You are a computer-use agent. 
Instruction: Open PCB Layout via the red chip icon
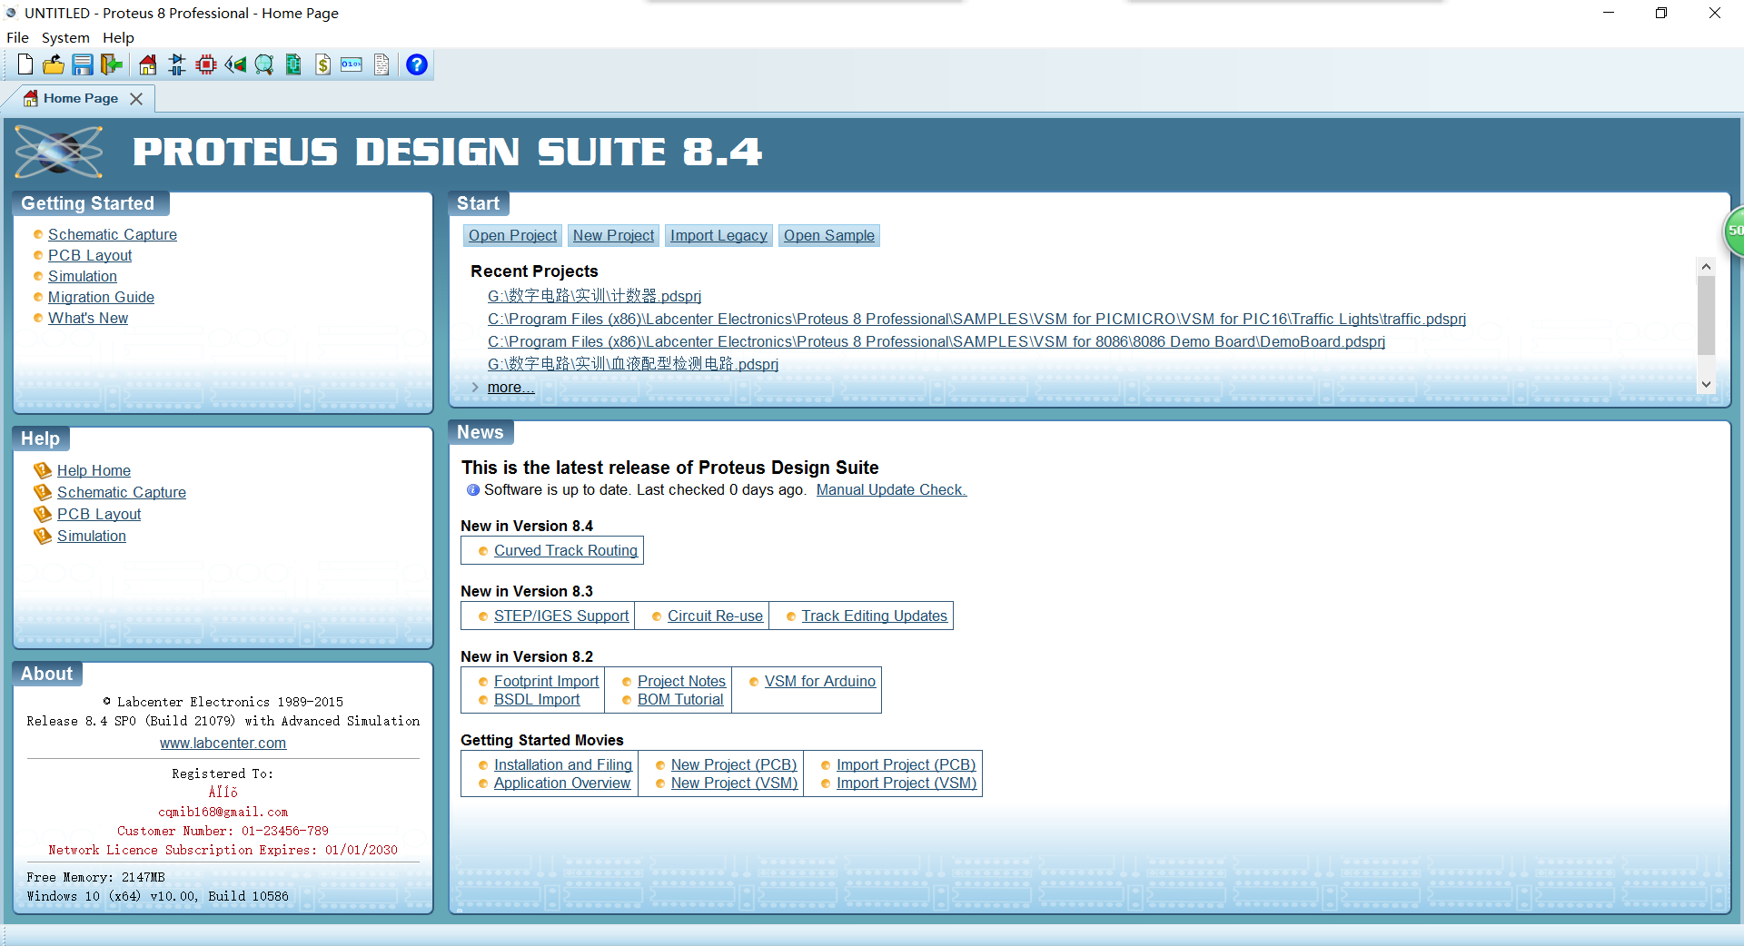click(x=206, y=64)
